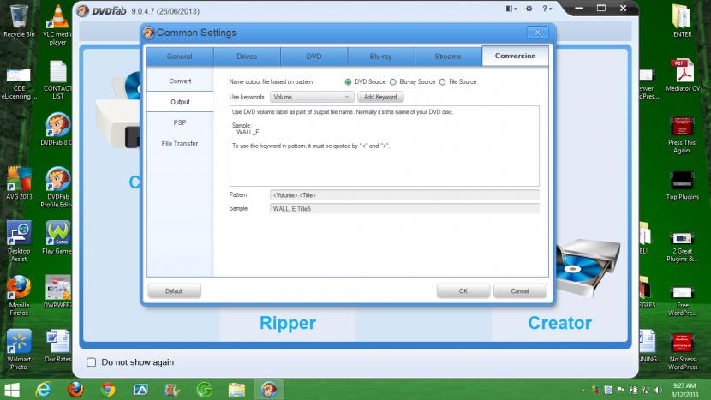
Task: Open DVDFab skin selector menu in title bar
Action: [x=511, y=9]
